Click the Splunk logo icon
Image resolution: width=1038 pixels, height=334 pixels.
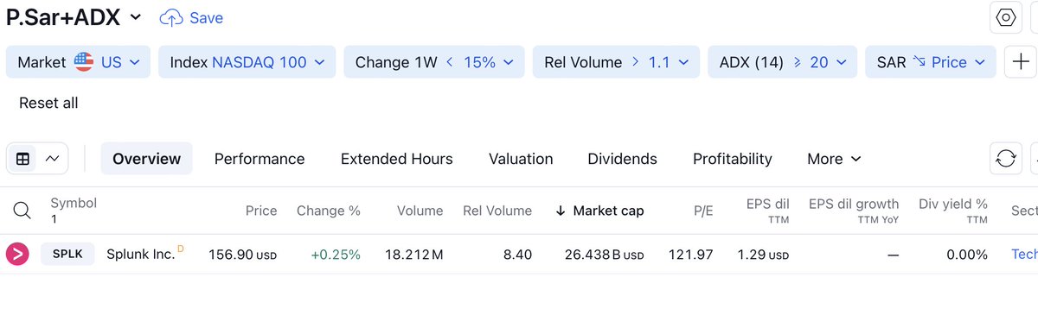click(x=18, y=254)
